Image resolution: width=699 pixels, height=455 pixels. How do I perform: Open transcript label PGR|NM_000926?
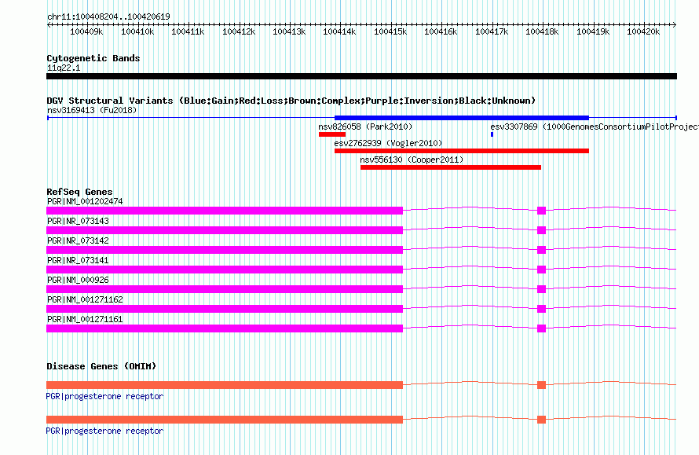(78, 280)
